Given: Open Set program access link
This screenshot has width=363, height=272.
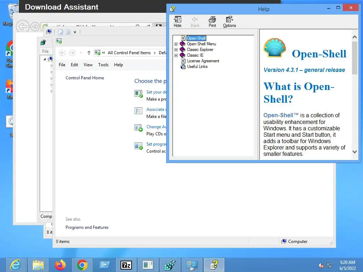Looking at the screenshot, I should pyautogui.click(x=156, y=144).
